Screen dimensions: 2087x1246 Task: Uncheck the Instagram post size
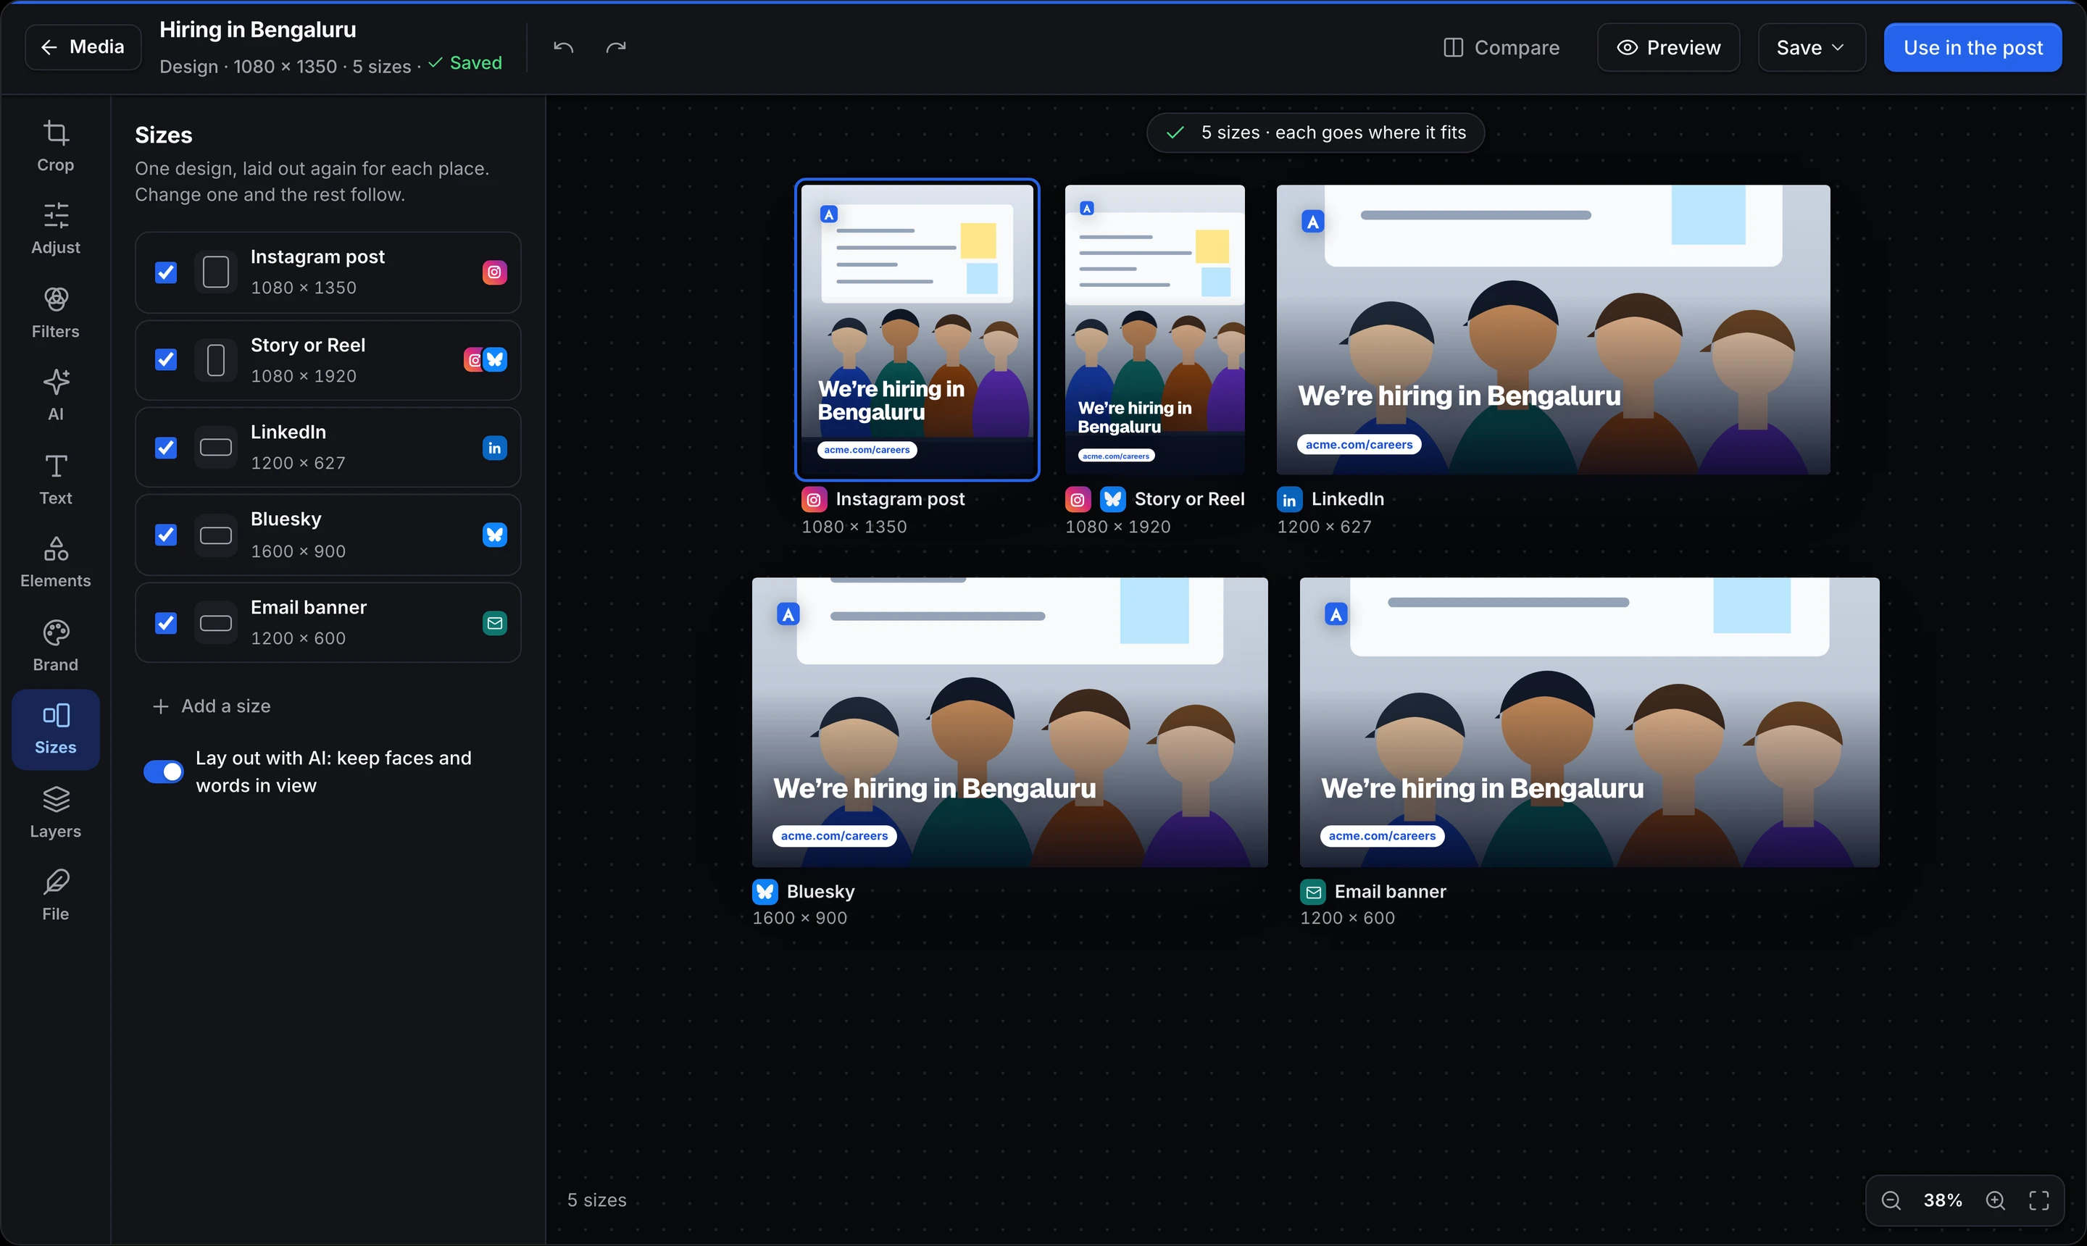click(165, 272)
